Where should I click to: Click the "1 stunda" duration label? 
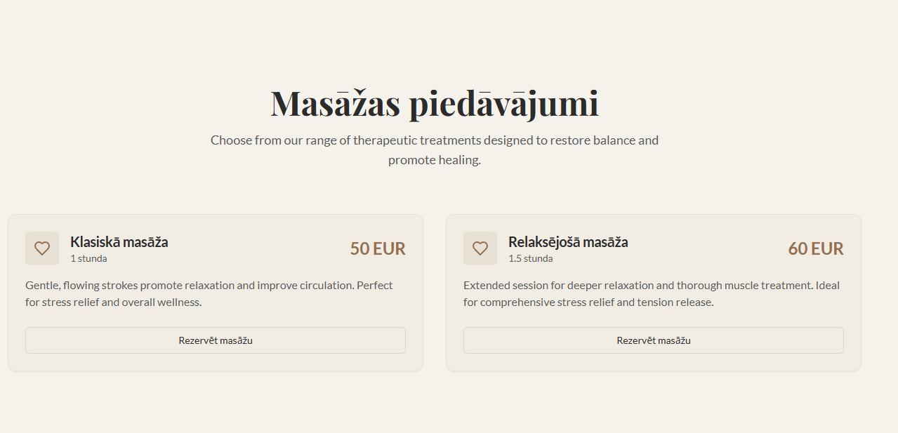[x=88, y=258]
